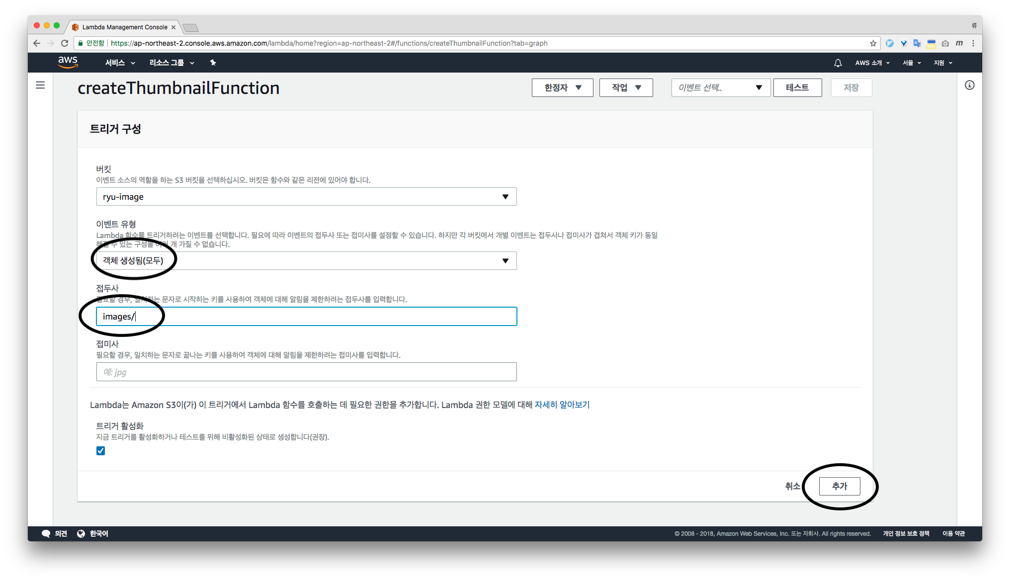This screenshot has height=581, width=1010.
Task: Click the 테스트 button
Action: click(797, 87)
